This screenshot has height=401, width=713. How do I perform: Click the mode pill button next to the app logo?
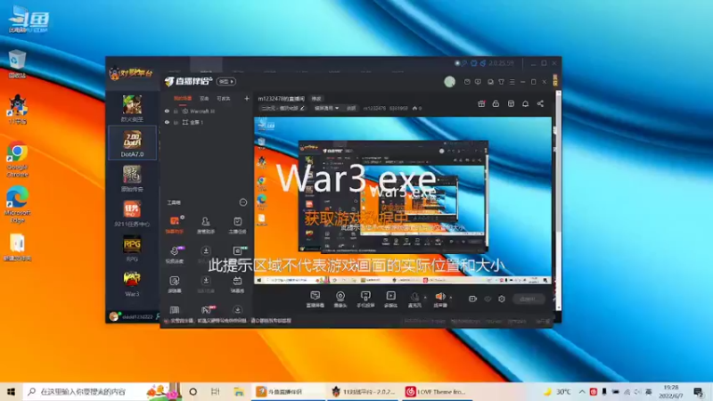click(226, 81)
